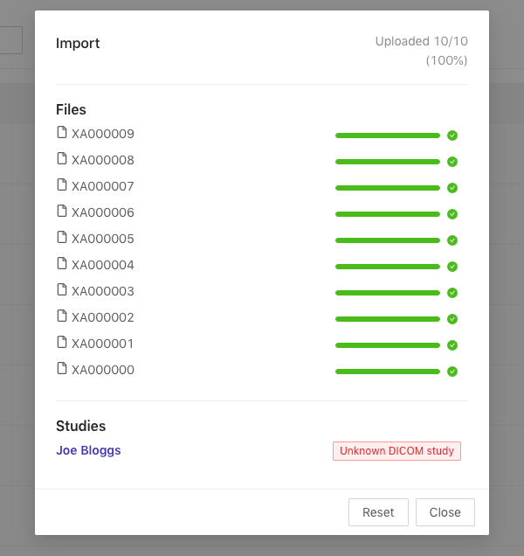524x556 pixels.
Task: Click the file icon beside XA000005
Action: (62, 237)
